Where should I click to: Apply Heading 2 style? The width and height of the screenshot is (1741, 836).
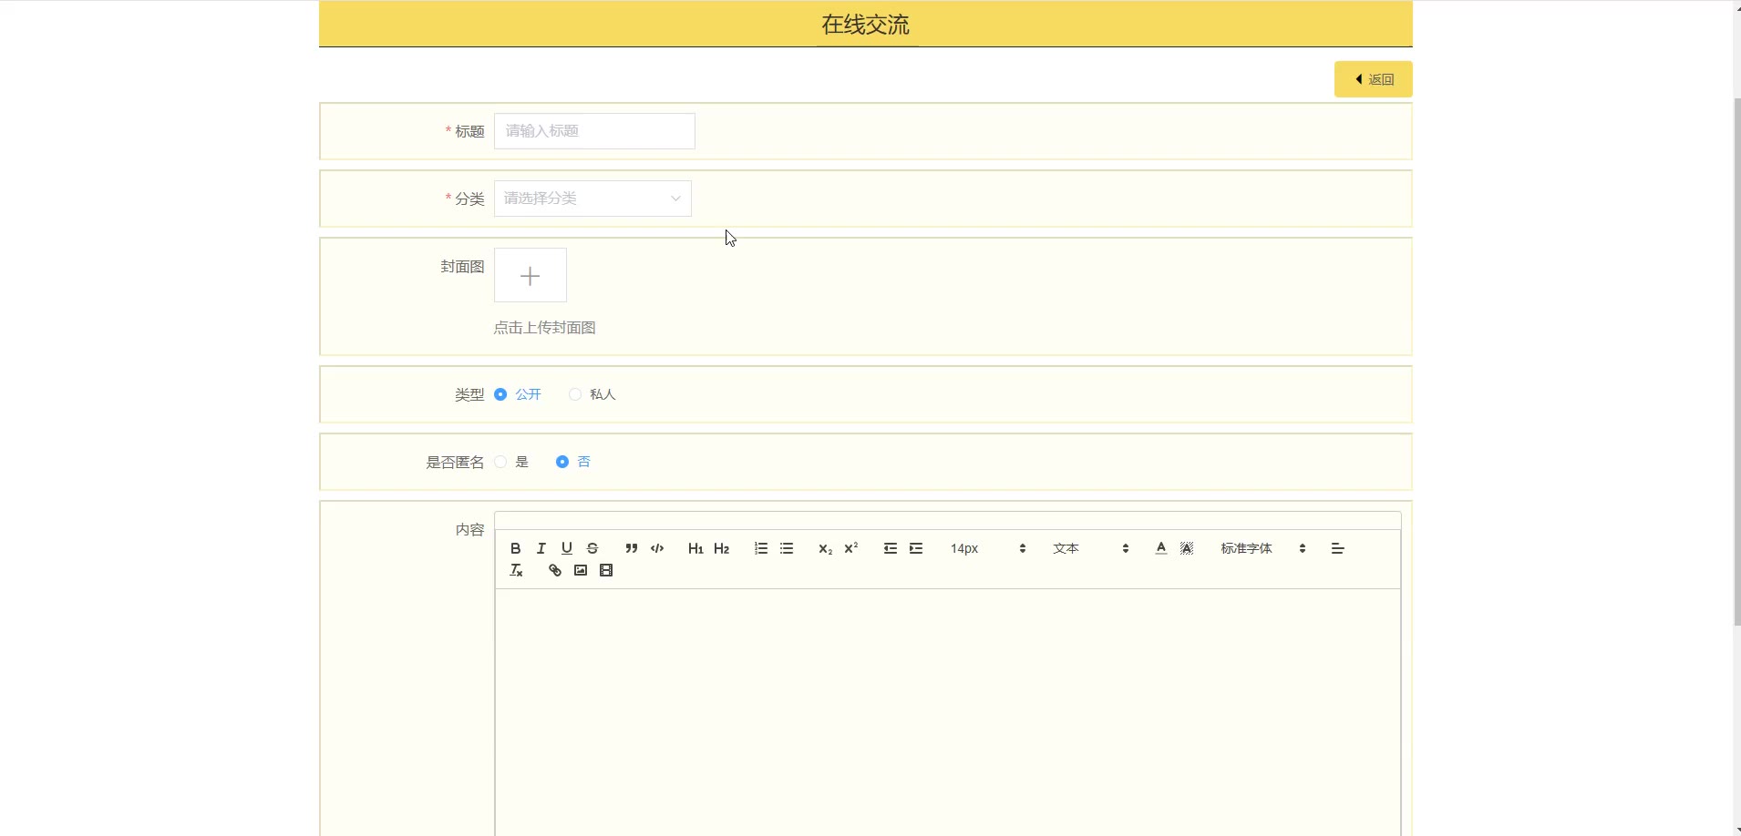pyautogui.click(x=721, y=548)
